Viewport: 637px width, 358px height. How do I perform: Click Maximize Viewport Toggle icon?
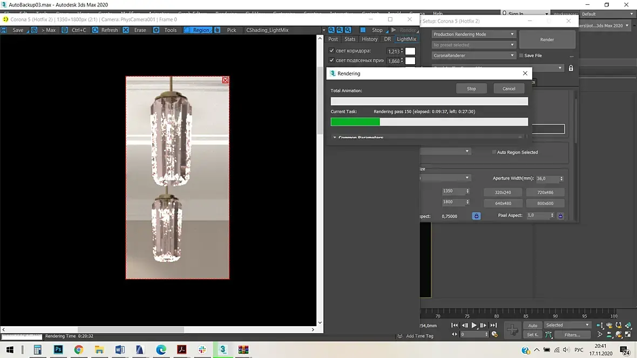628,335
